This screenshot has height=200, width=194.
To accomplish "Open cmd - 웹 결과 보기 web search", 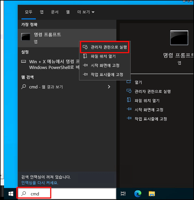I will pyautogui.click(x=67, y=87).
